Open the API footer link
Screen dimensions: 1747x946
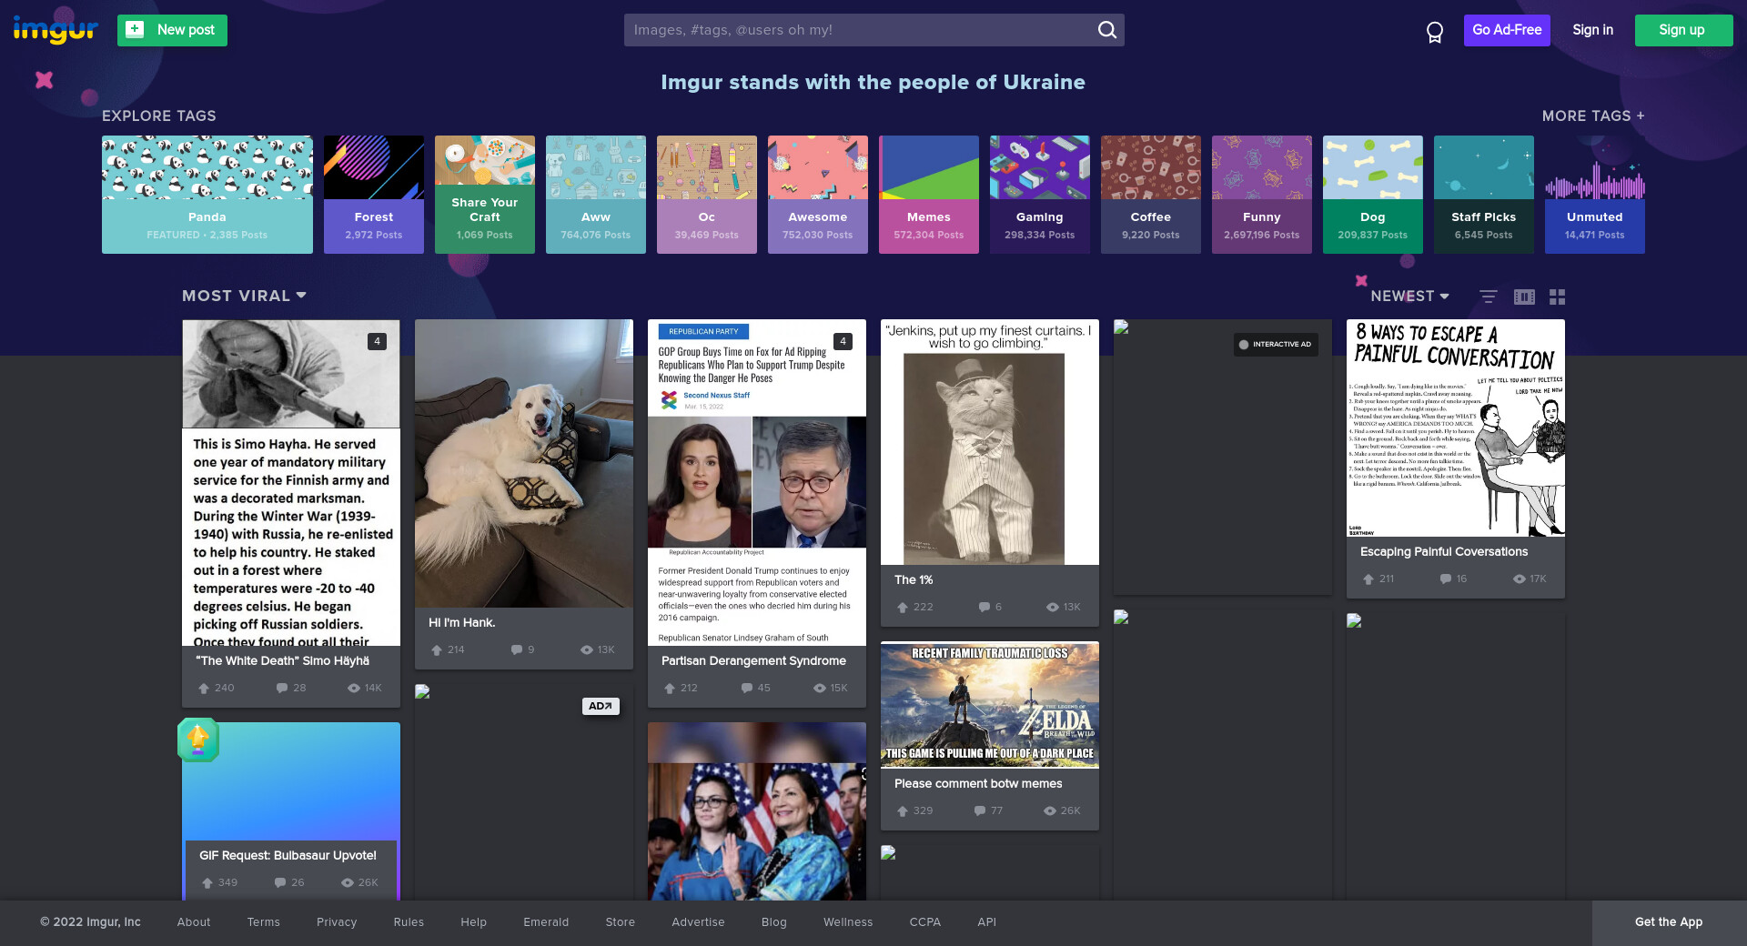987,922
